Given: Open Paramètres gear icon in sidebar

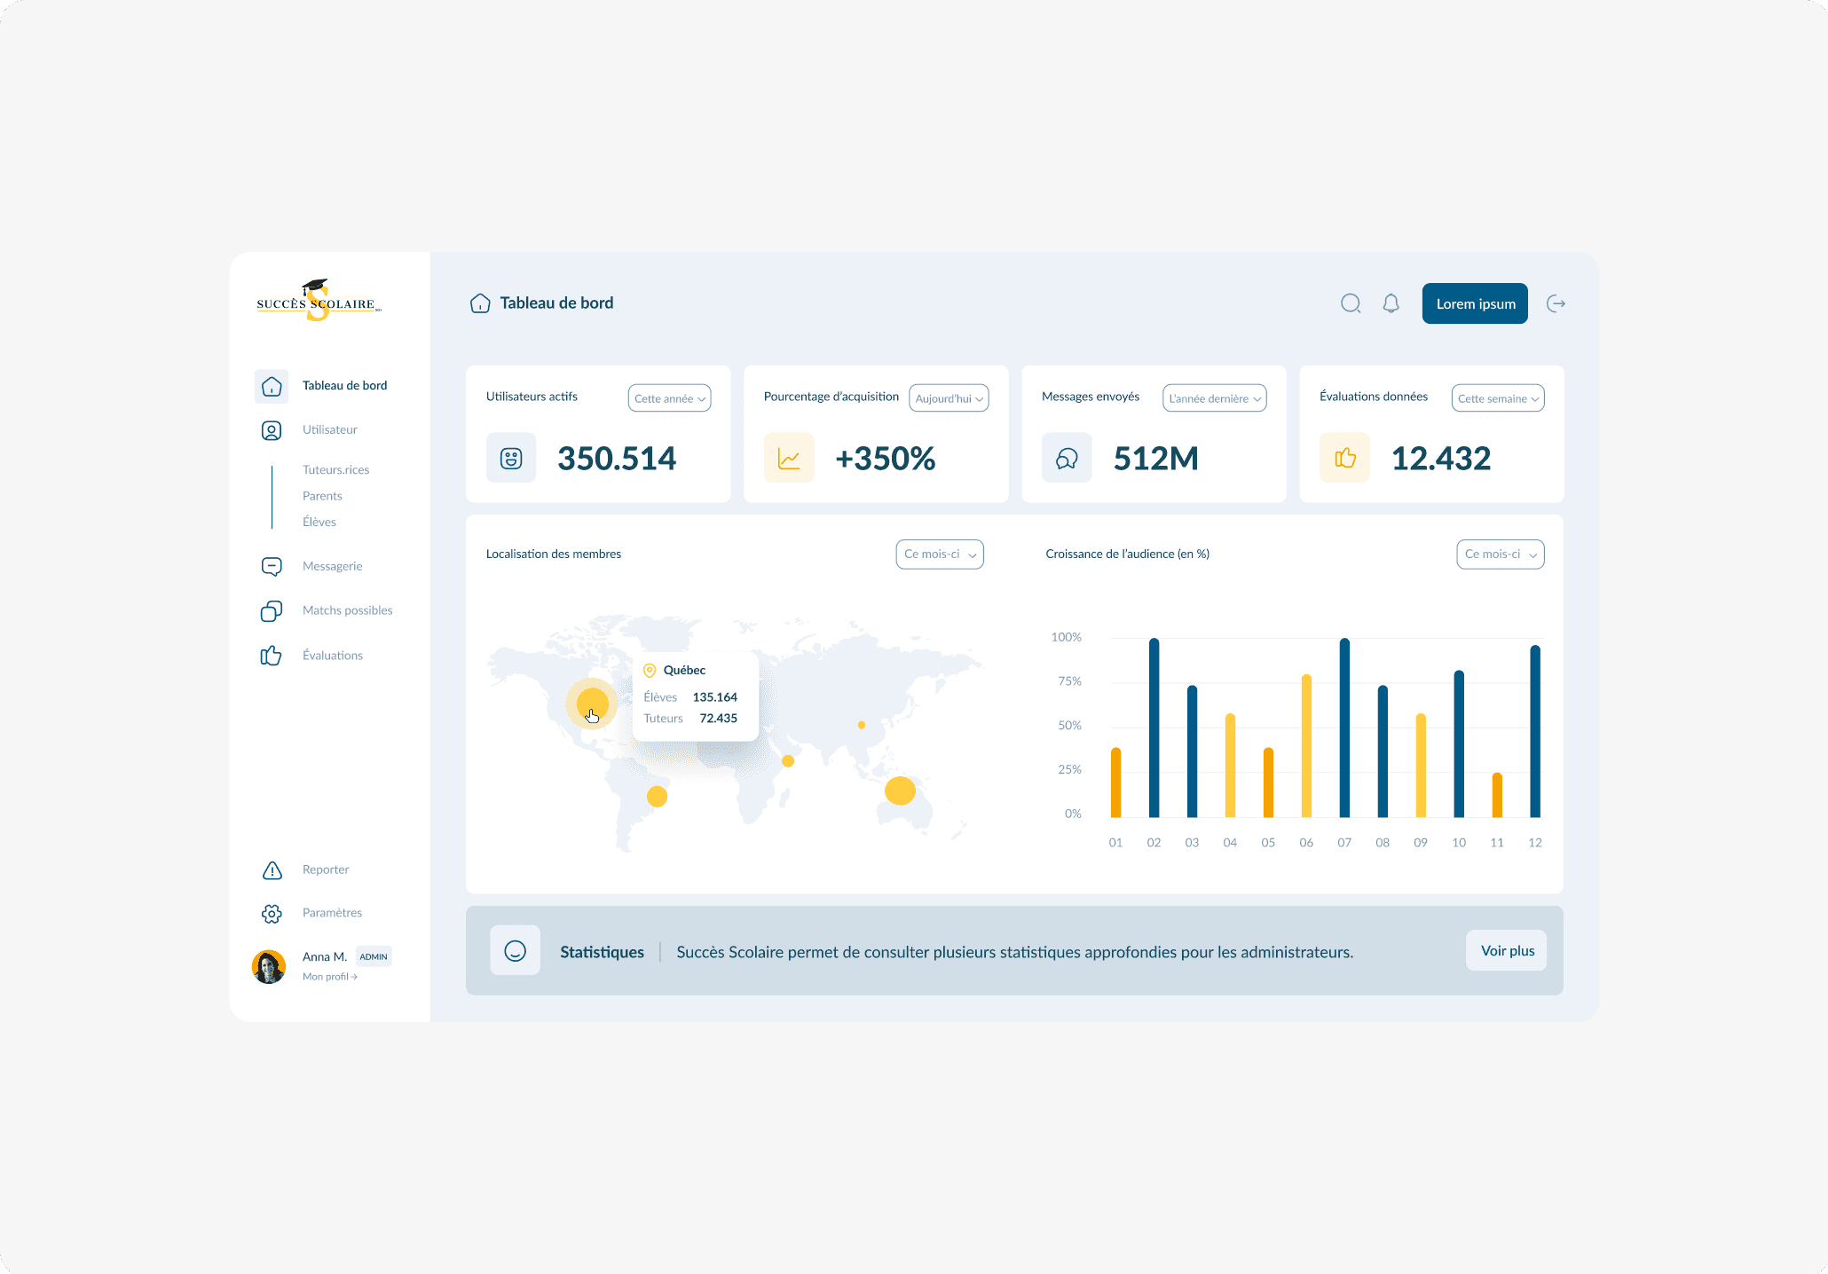Looking at the screenshot, I should (272, 913).
